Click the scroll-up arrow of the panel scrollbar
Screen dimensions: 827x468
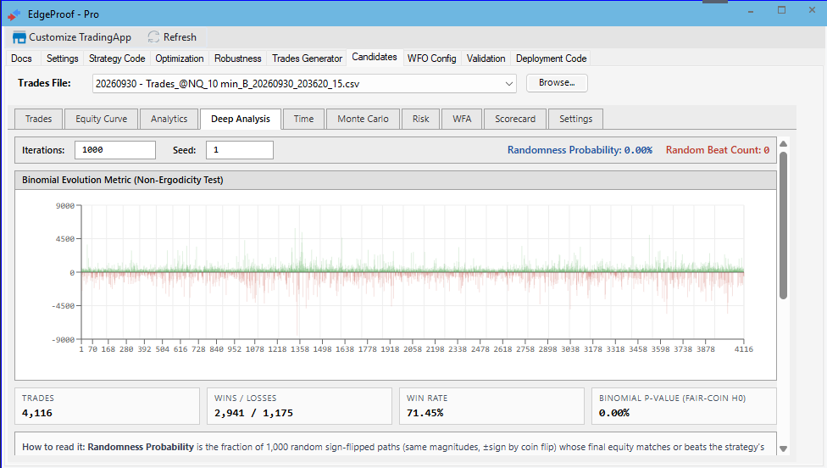[x=783, y=143]
